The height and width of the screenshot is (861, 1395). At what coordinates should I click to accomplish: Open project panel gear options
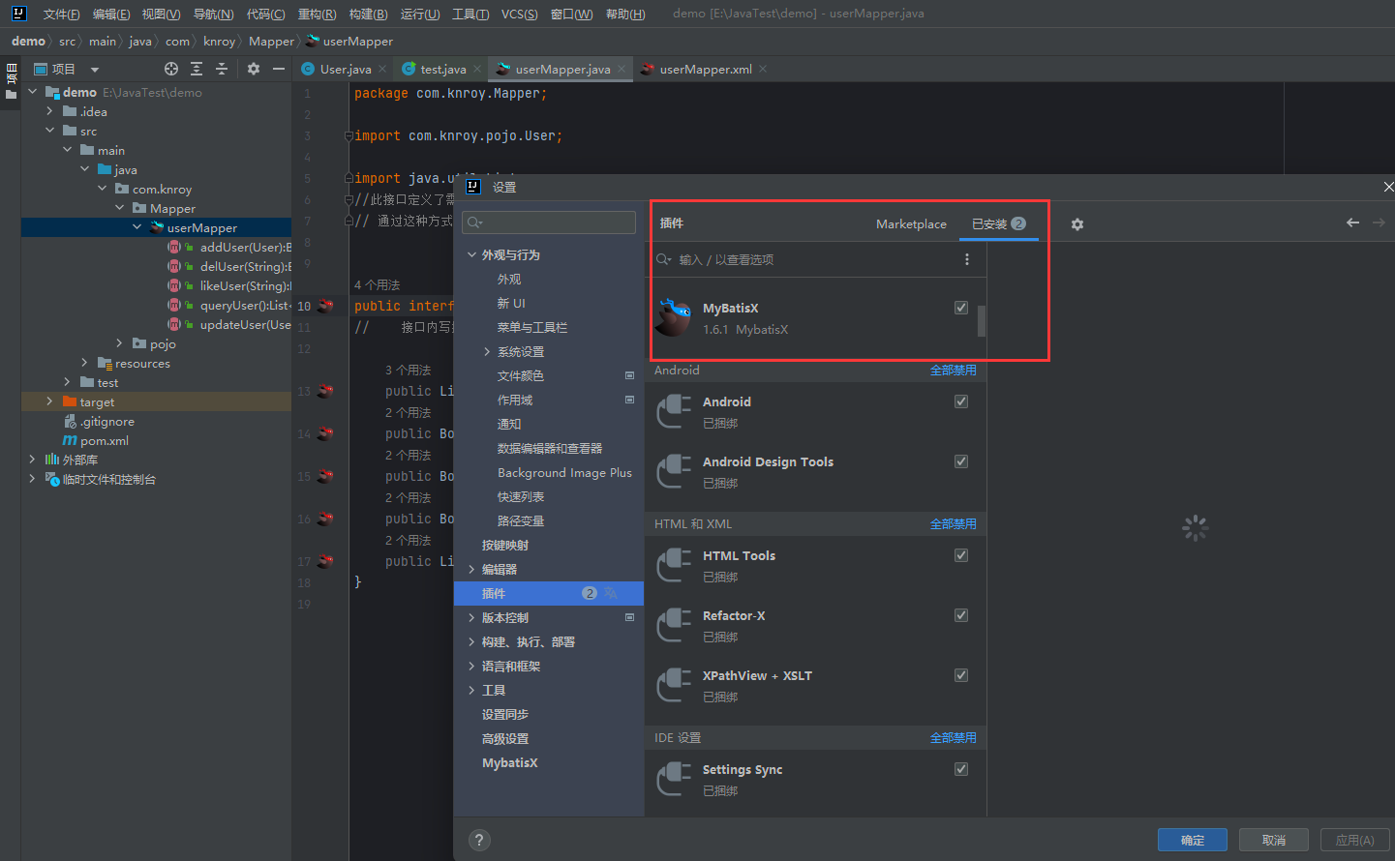tap(254, 69)
